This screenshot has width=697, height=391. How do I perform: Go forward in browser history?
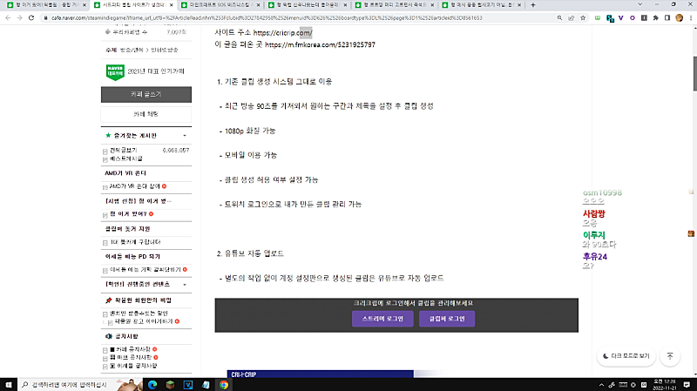tap(19, 17)
